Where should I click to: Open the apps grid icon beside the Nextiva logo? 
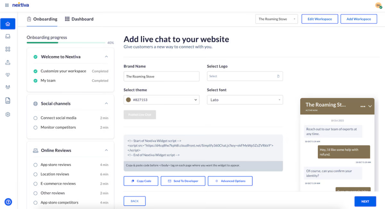coord(7,5)
